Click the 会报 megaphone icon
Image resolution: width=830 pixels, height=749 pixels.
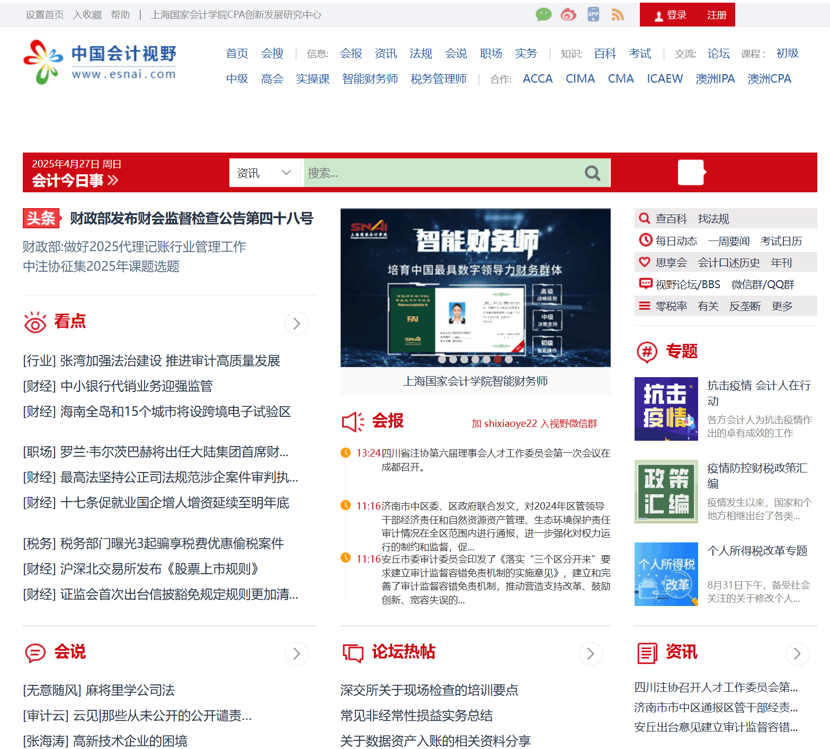click(352, 422)
